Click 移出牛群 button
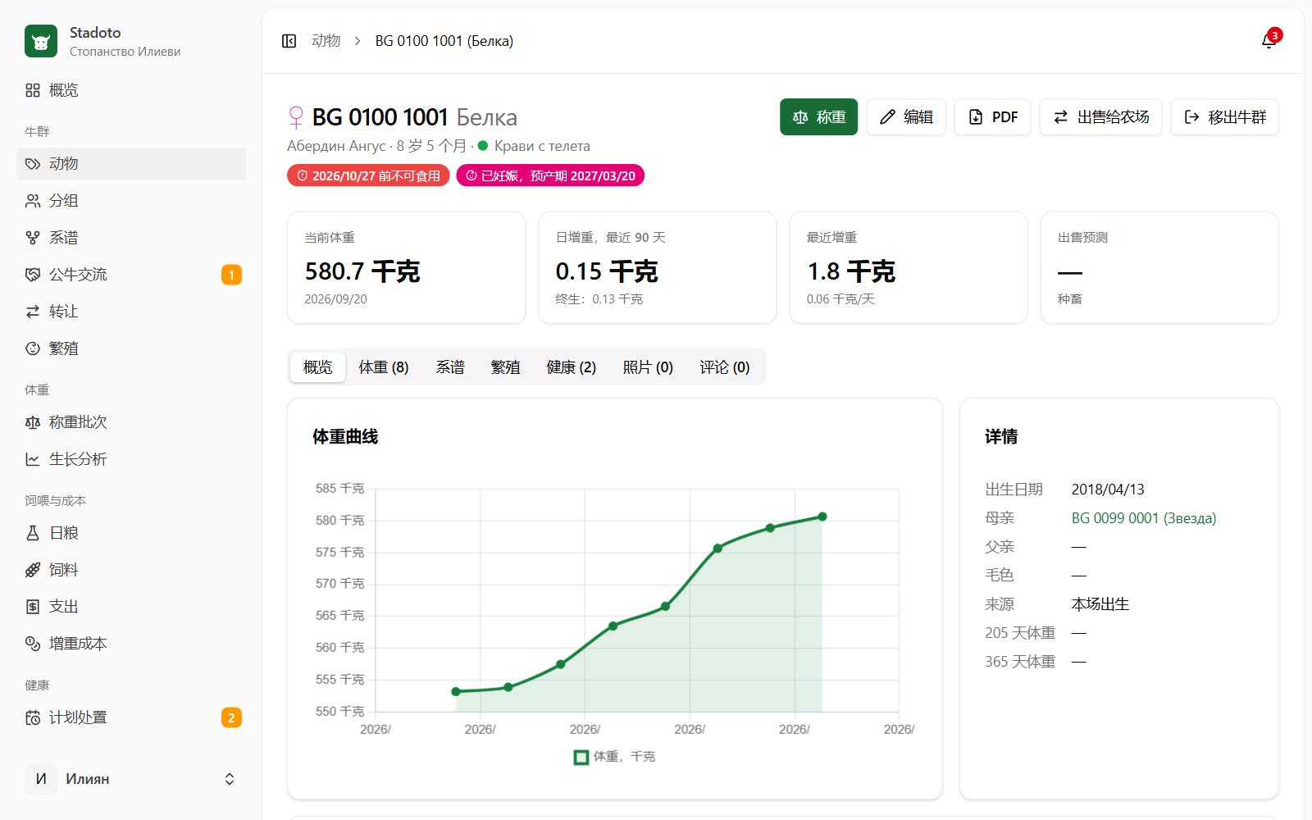Viewport: 1312px width, 820px height. [x=1225, y=117]
